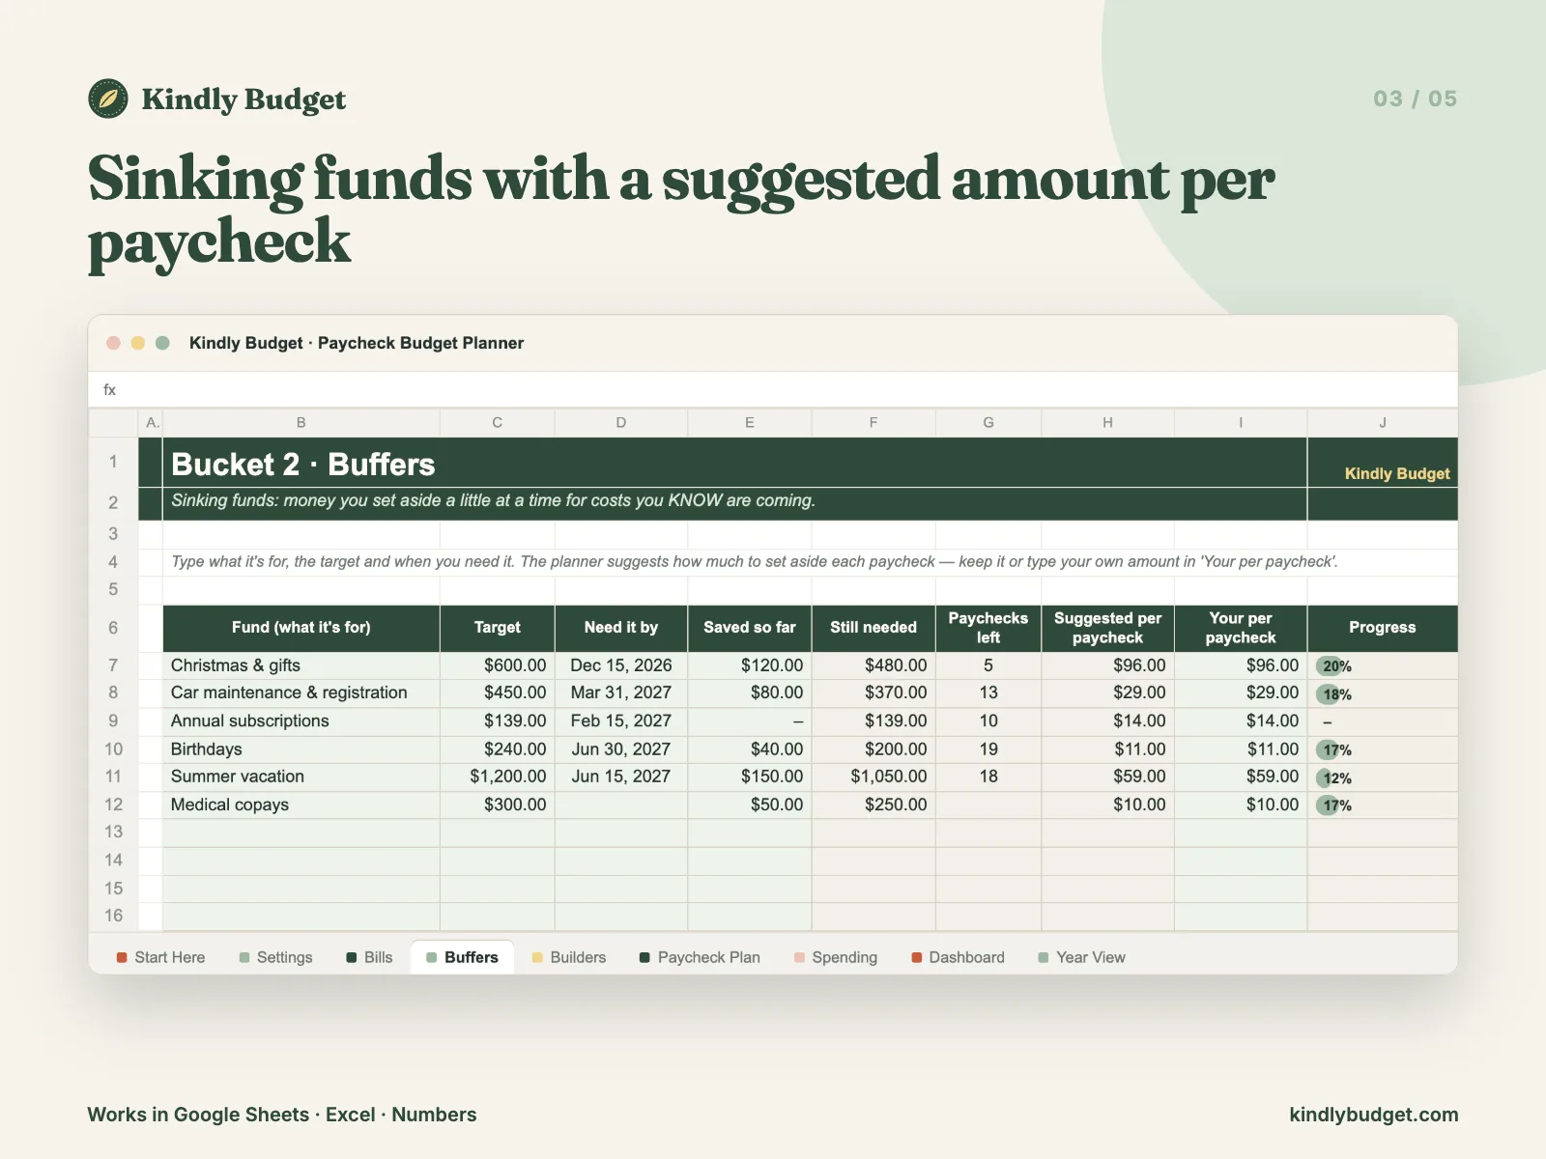The height and width of the screenshot is (1159, 1546).
Task: Click the 'Christmas & gifts' fund cell
Action: click(301, 665)
